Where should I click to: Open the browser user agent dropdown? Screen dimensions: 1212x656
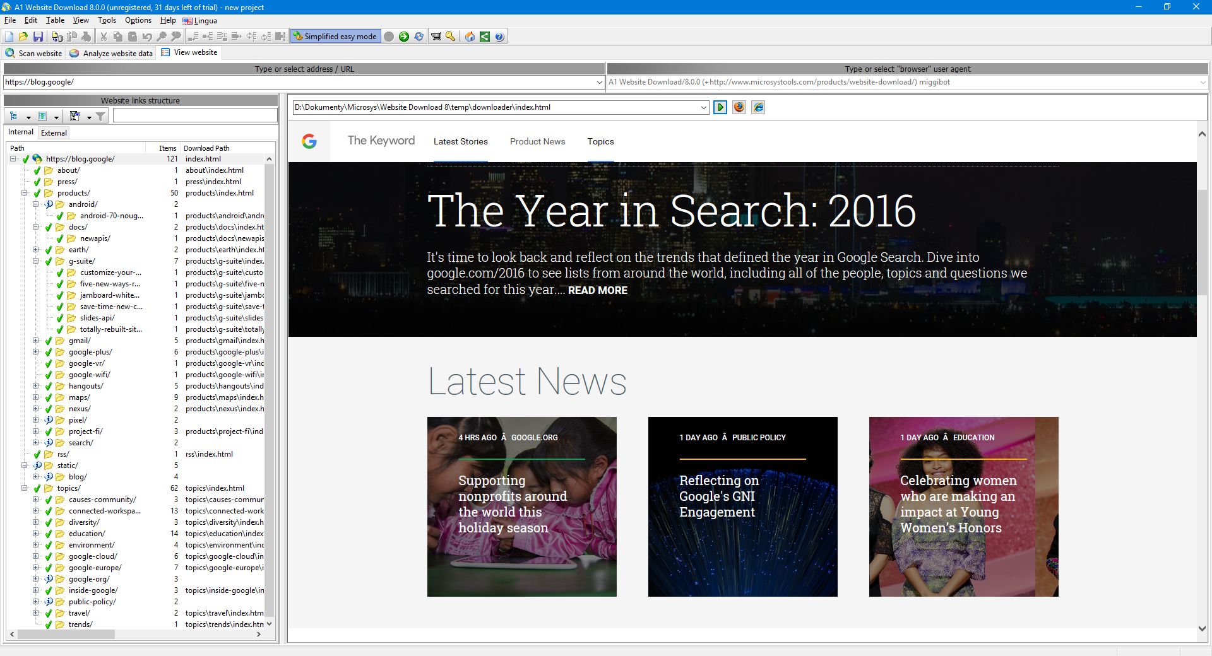coord(1202,82)
